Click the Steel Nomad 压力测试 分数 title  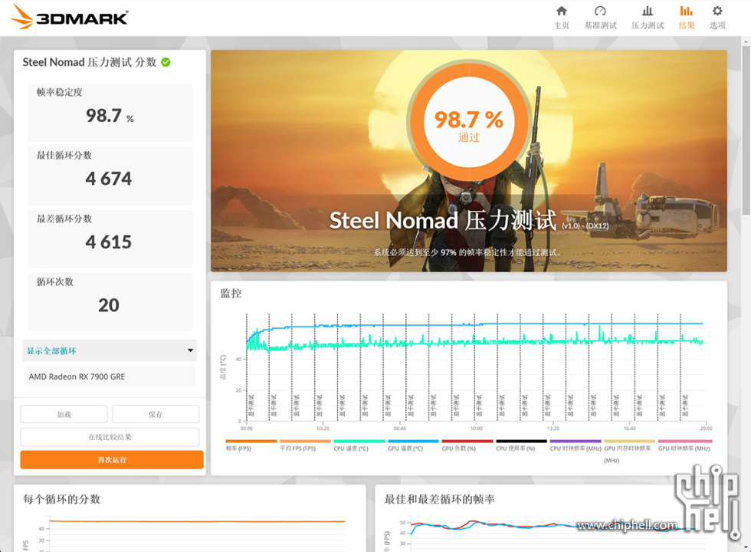point(90,62)
